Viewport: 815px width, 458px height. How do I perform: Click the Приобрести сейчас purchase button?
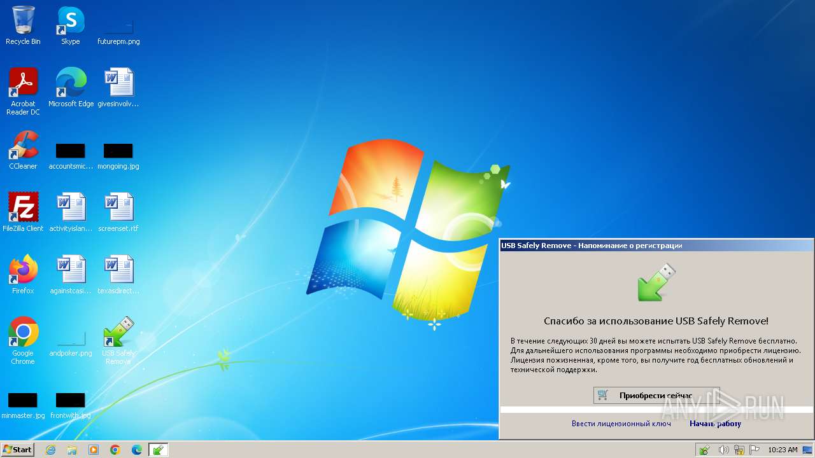[656, 395]
